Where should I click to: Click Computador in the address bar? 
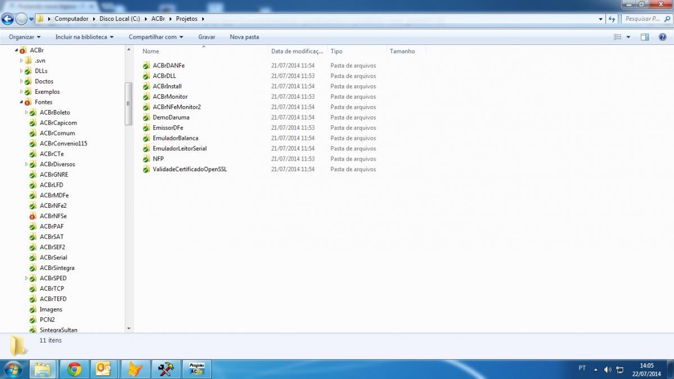[x=71, y=19]
